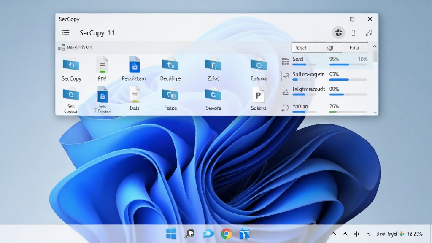
Task: Open the Zdot folder
Action: coord(213,65)
